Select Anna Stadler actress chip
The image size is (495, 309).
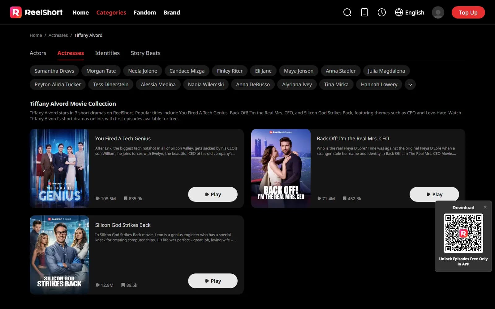pyautogui.click(x=341, y=71)
